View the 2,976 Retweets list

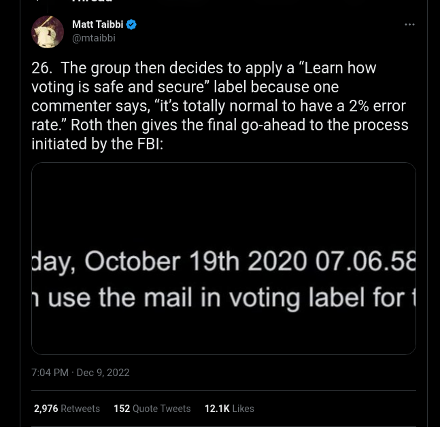click(x=67, y=409)
